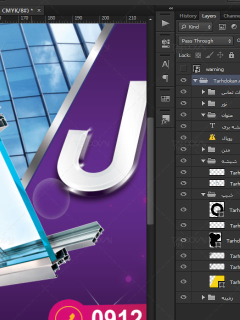This screenshot has height=320, width=240.
Task: Open the 3D panel cube icon
Action: click(165, 43)
